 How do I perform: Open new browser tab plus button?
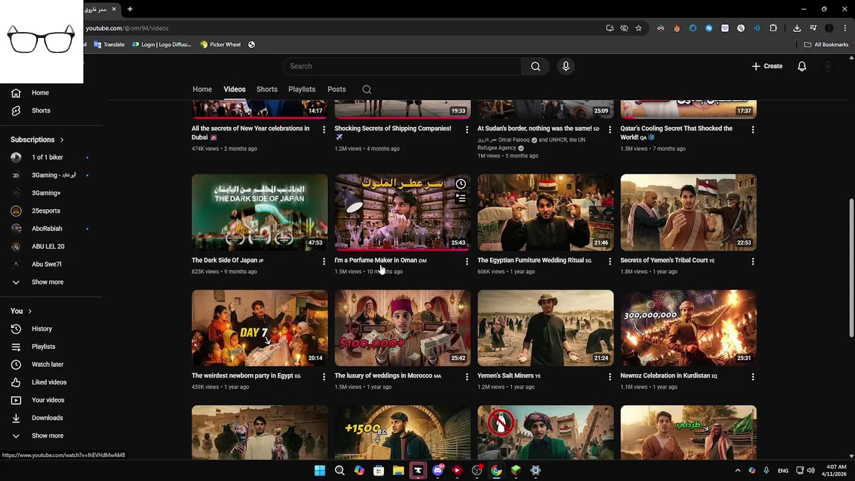130,9
